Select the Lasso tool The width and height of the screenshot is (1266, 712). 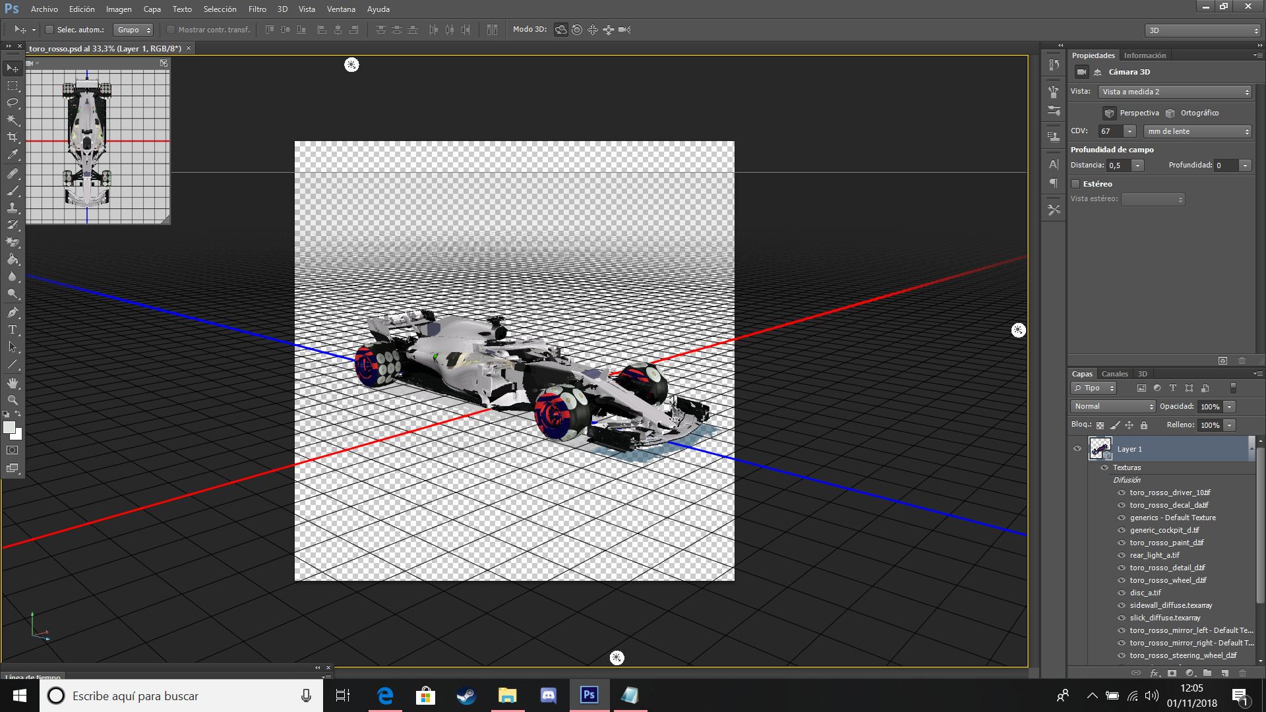[x=13, y=103]
